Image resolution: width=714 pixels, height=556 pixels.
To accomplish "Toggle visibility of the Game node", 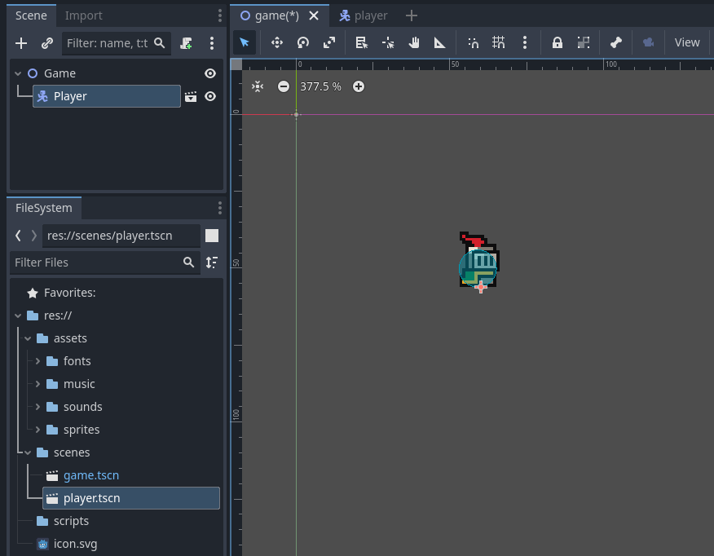I will (210, 73).
